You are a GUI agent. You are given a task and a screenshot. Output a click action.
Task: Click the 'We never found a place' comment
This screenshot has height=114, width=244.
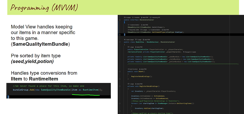pos(49,86)
